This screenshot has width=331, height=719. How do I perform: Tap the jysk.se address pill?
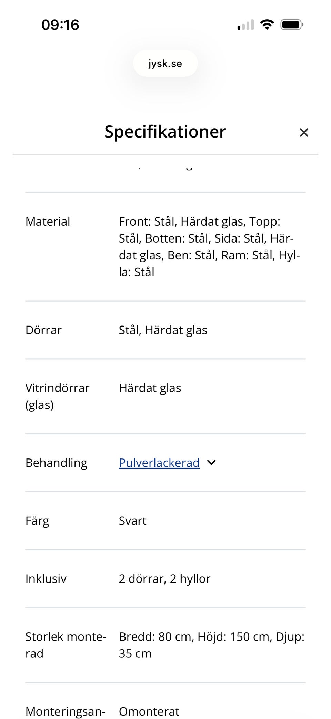coord(165,64)
